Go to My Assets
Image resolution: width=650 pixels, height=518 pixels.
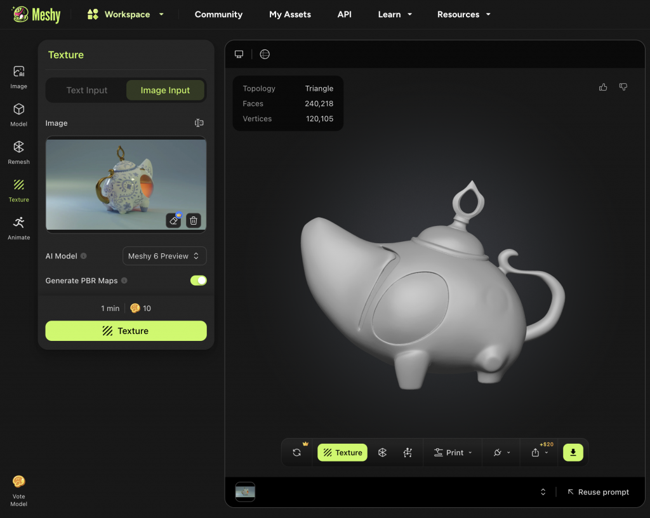(290, 14)
